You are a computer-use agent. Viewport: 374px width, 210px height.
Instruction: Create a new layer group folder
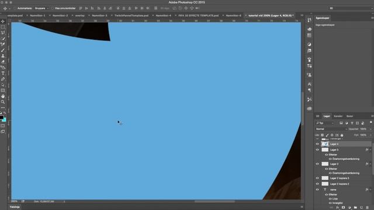[x=355, y=208]
